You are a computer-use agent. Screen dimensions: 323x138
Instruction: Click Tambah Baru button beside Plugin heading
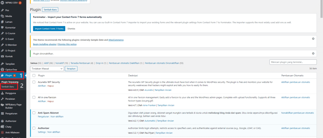tap(50, 9)
